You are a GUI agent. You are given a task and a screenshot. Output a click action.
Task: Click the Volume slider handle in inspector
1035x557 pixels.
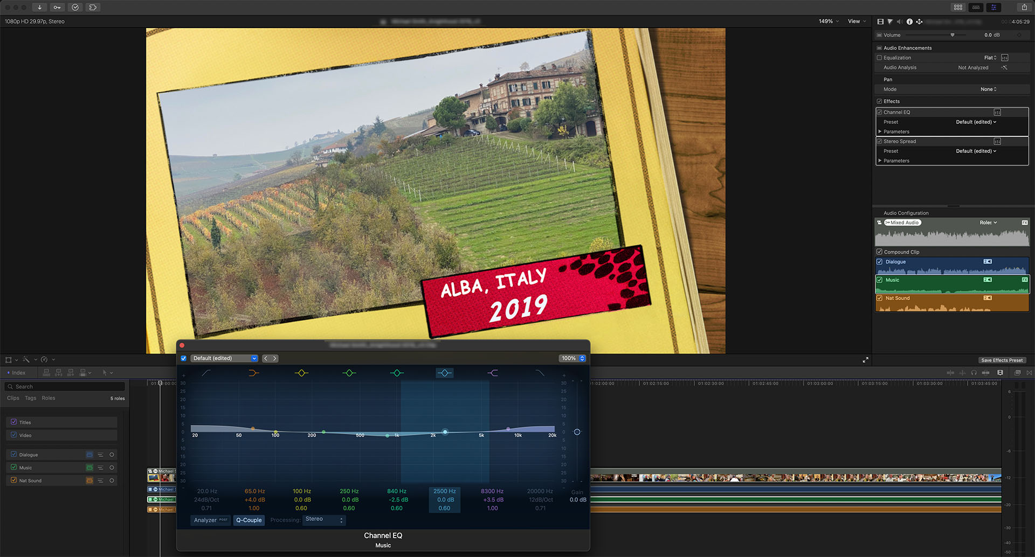point(953,35)
